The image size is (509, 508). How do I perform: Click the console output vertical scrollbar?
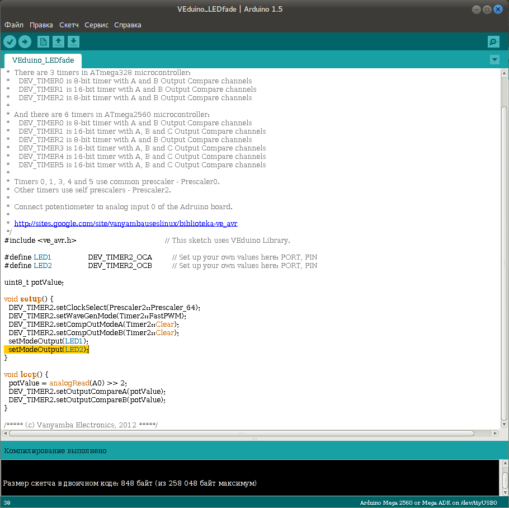pos(505,479)
